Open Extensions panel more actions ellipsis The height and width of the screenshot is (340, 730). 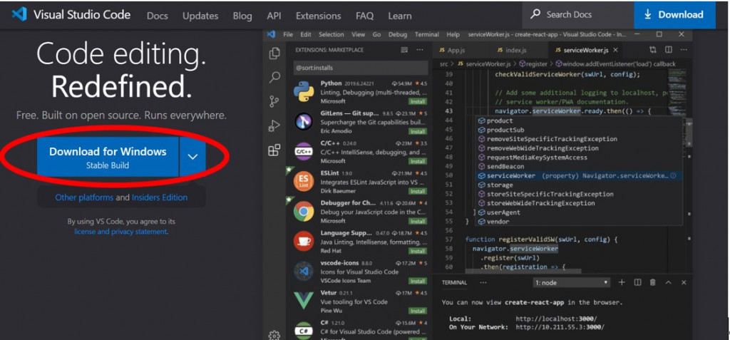[x=420, y=50]
